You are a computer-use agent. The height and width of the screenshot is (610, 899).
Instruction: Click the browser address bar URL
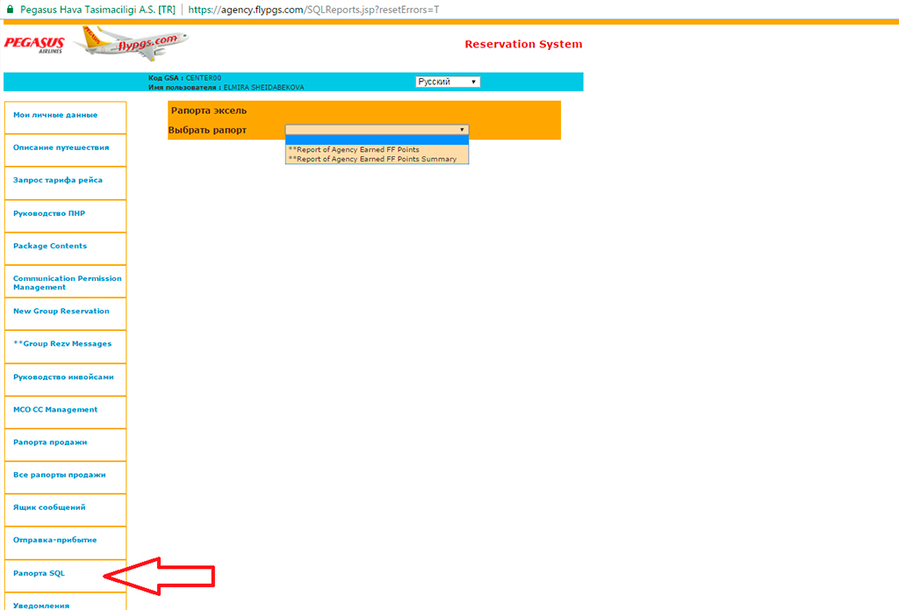[x=313, y=9]
